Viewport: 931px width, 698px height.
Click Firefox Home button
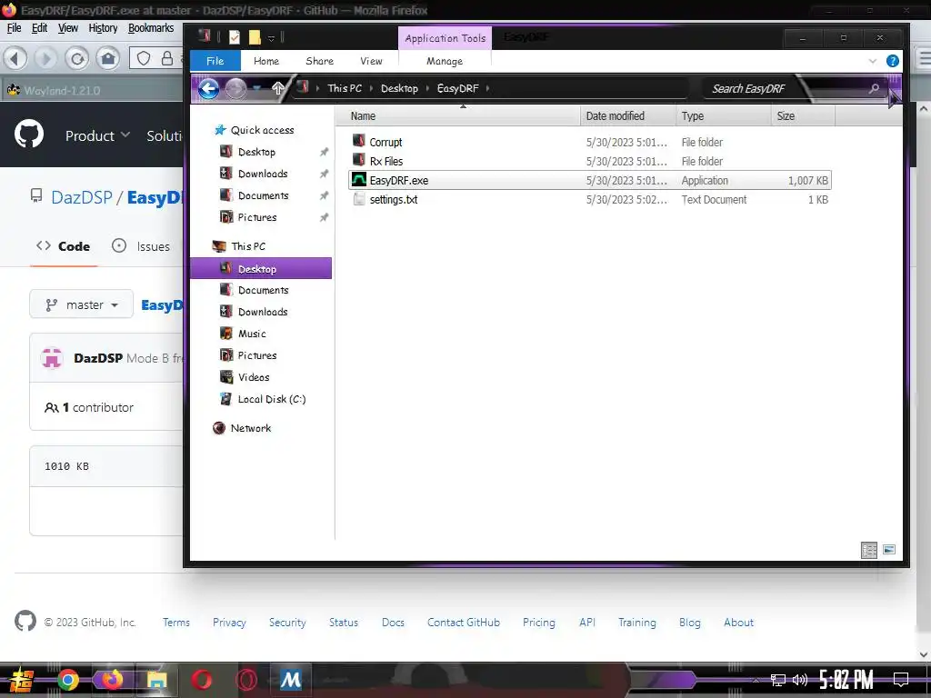(x=107, y=58)
